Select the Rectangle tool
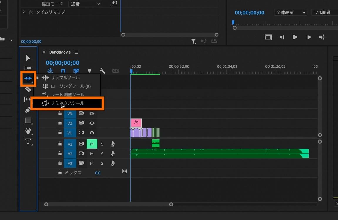Viewport: 338px width, 220px height. 28,120
